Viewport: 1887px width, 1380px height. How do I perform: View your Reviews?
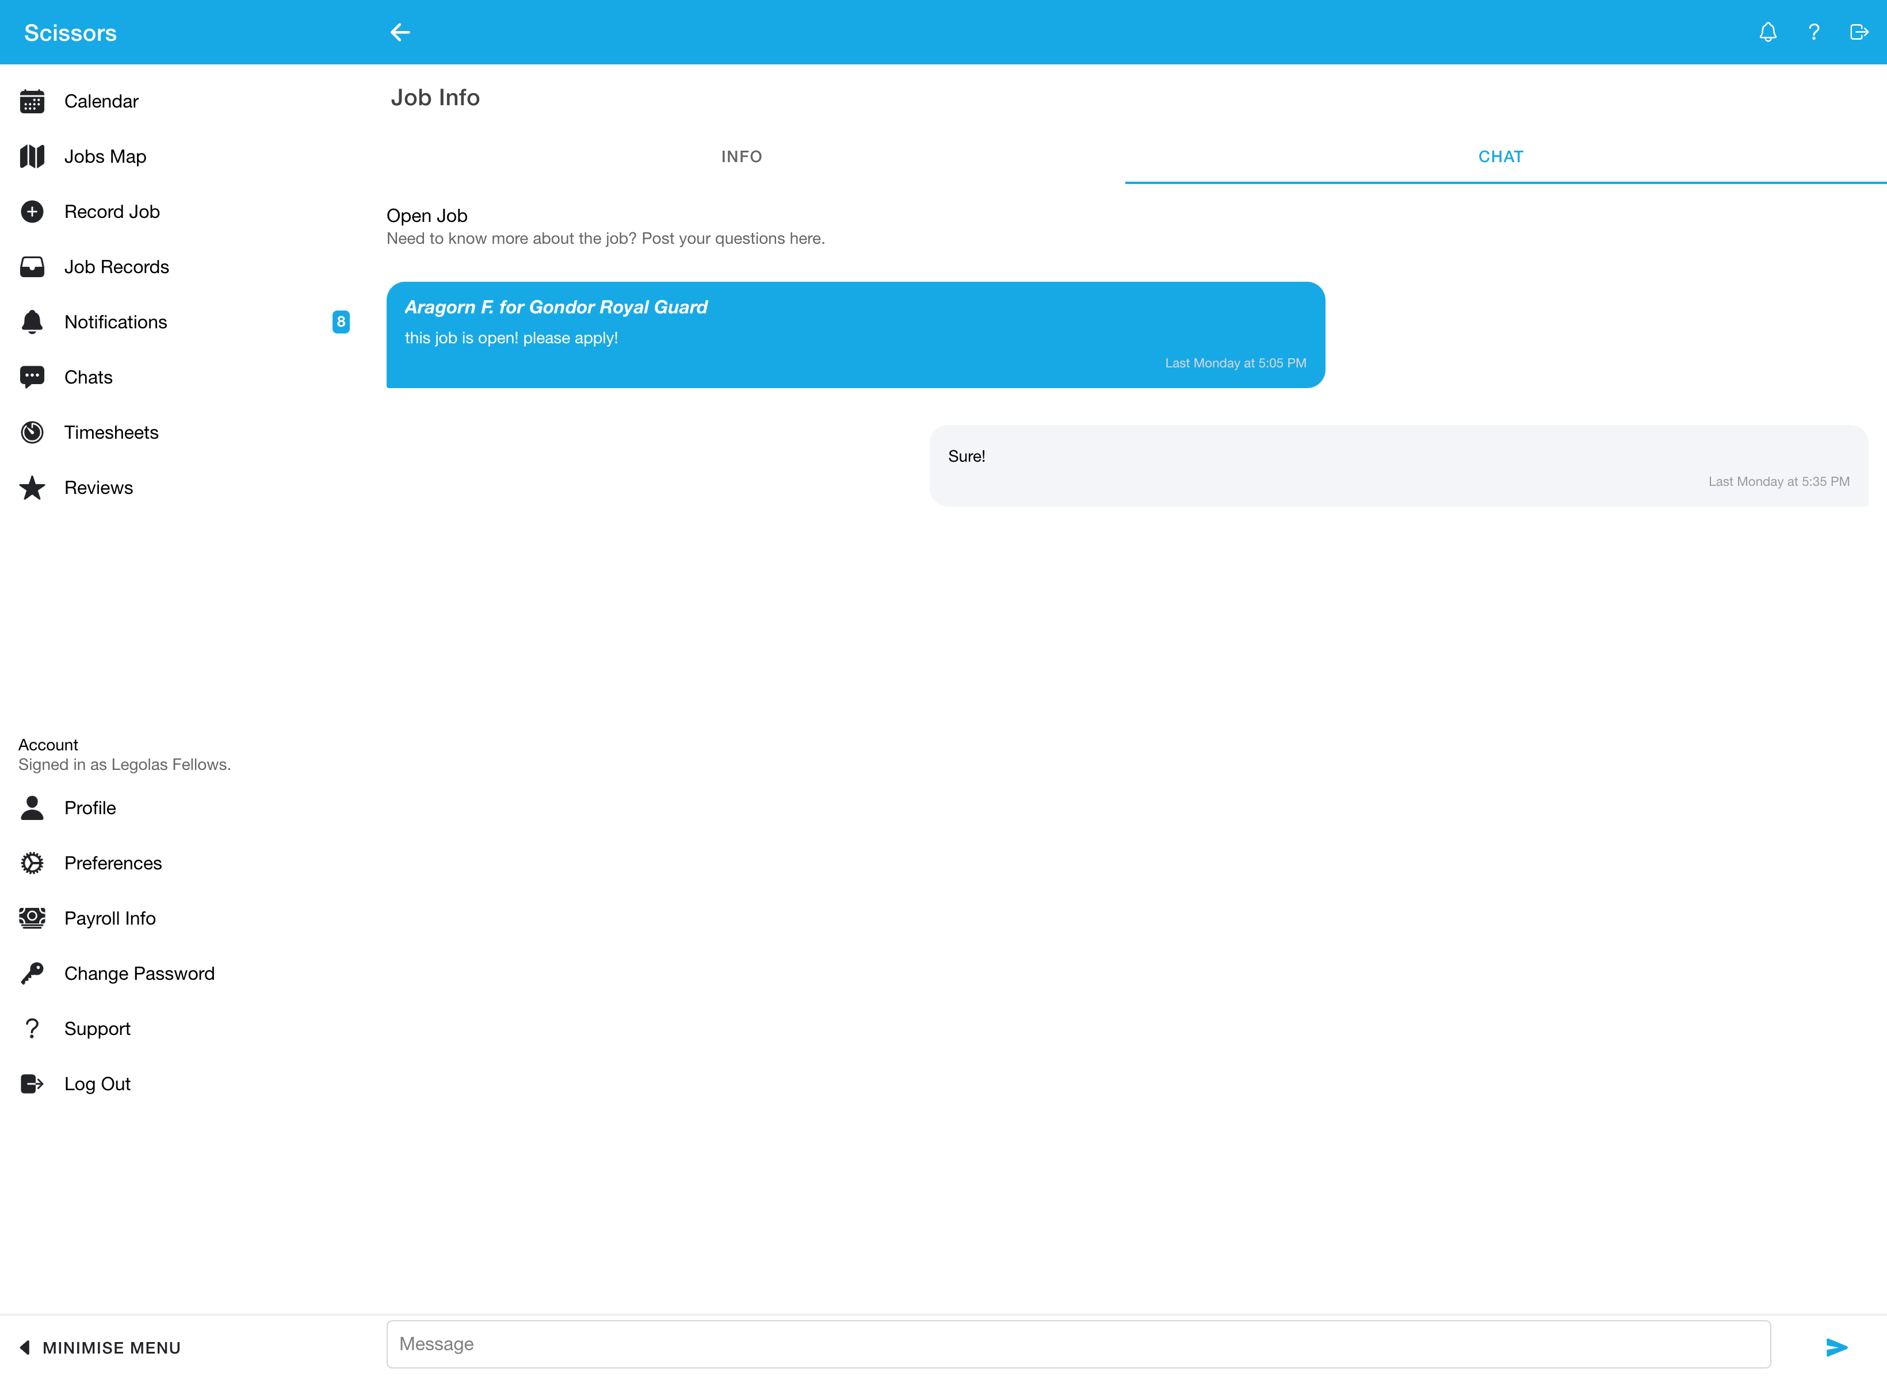pyautogui.click(x=98, y=487)
